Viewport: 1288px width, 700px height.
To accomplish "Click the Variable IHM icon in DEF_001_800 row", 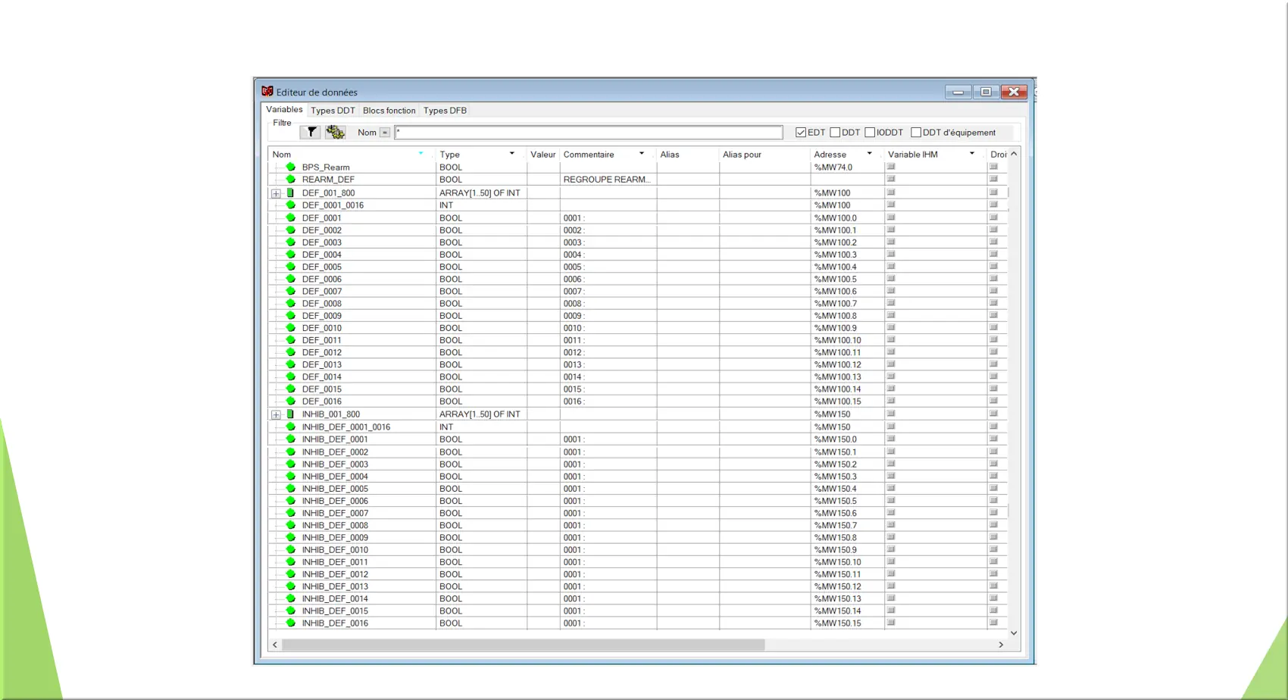I will 891,192.
